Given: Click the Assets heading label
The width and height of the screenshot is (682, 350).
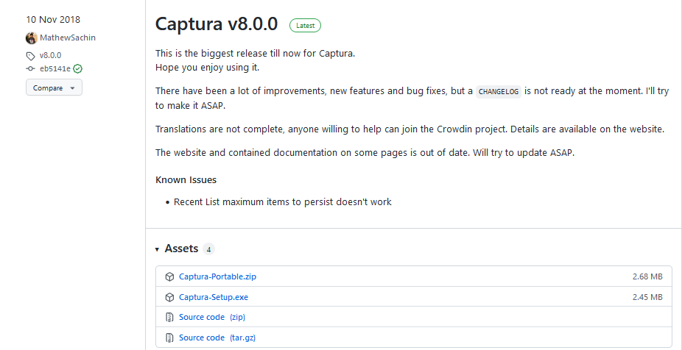Looking at the screenshot, I should (x=181, y=249).
